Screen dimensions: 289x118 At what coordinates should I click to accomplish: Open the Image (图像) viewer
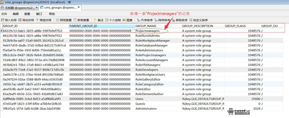(127, 20)
